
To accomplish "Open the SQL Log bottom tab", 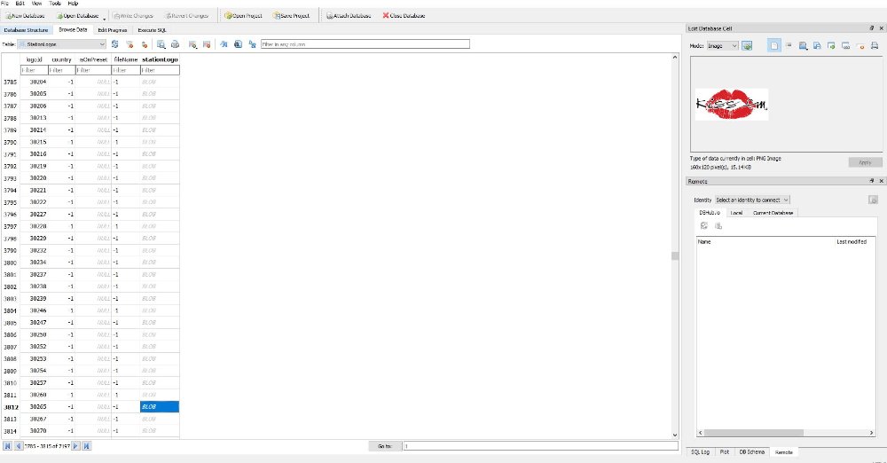I will (701, 451).
